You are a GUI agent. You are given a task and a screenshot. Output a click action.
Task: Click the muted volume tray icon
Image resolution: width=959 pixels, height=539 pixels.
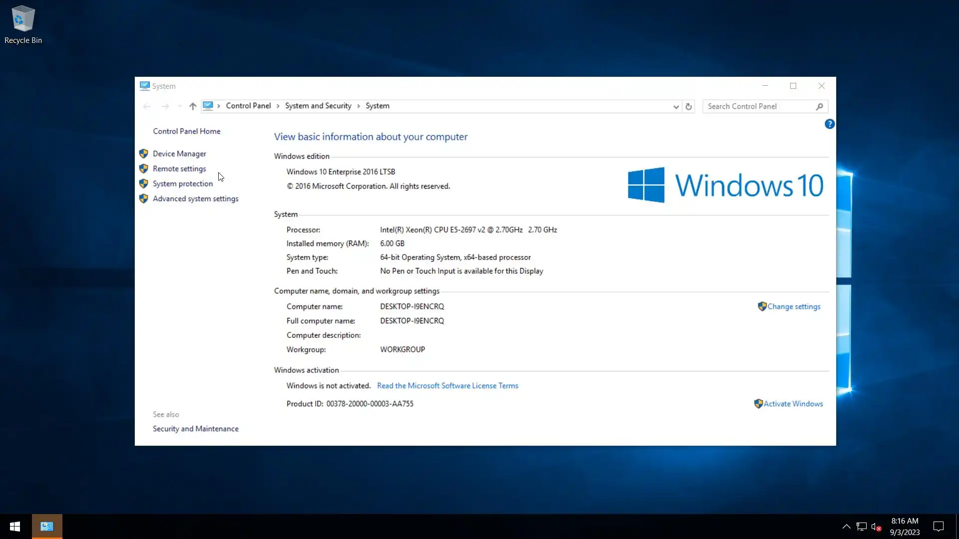[x=876, y=527]
